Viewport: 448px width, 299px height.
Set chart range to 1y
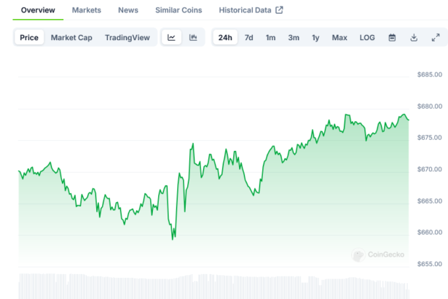tap(315, 37)
